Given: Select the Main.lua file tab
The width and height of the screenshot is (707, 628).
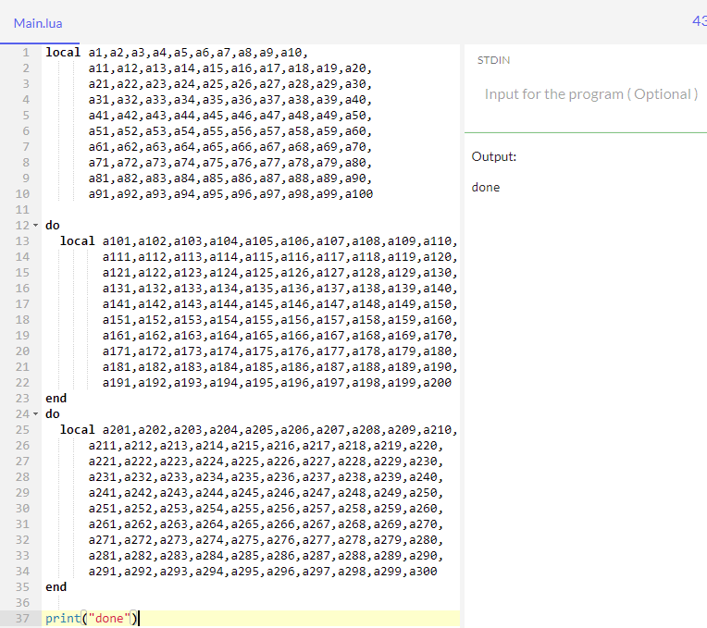Looking at the screenshot, I should (x=38, y=23).
